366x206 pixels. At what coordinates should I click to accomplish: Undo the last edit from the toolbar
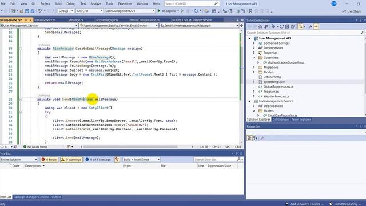(40, 11)
